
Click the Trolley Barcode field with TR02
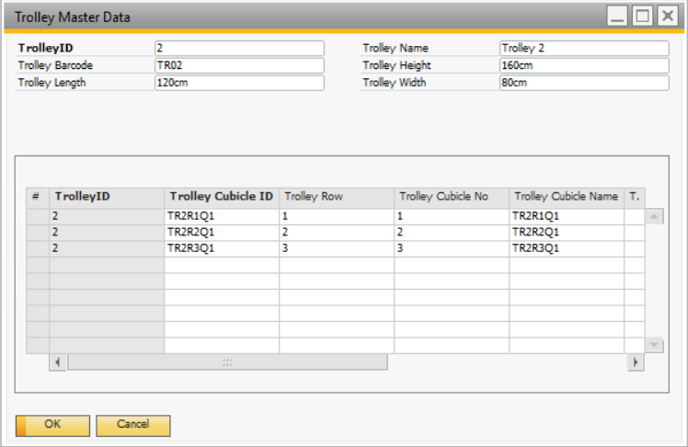pos(239,65)
